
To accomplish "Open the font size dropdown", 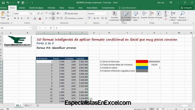I will (x=36, y=13).
